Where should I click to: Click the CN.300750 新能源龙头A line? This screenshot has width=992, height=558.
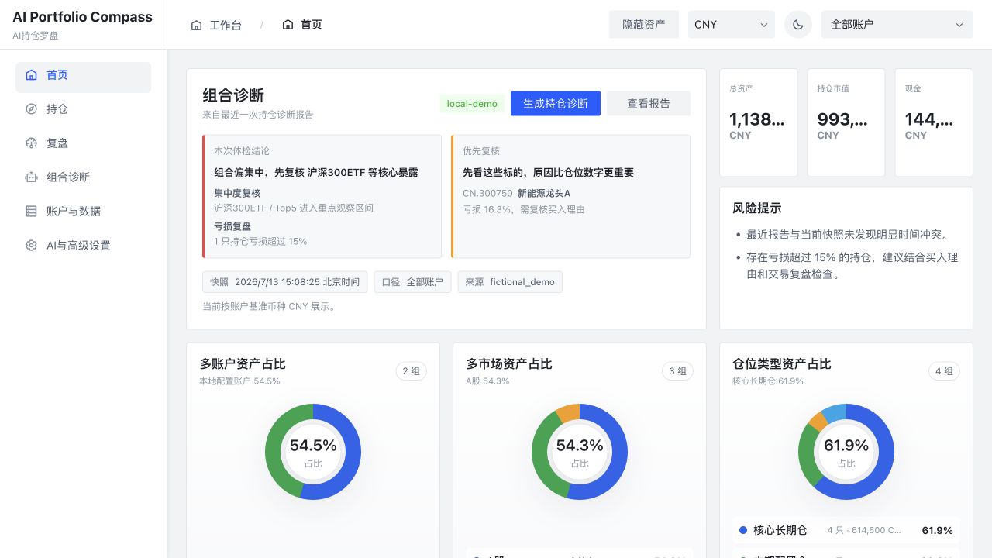tap(516, 193)
